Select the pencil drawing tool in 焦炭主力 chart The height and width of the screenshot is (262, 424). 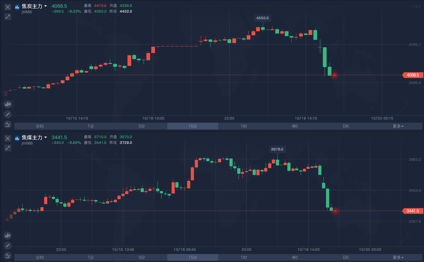click(x=8, y=114)
